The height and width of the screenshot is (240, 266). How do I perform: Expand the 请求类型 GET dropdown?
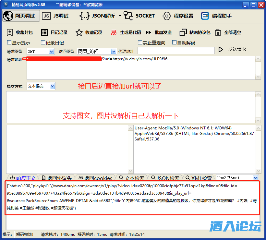pos(51,51)
